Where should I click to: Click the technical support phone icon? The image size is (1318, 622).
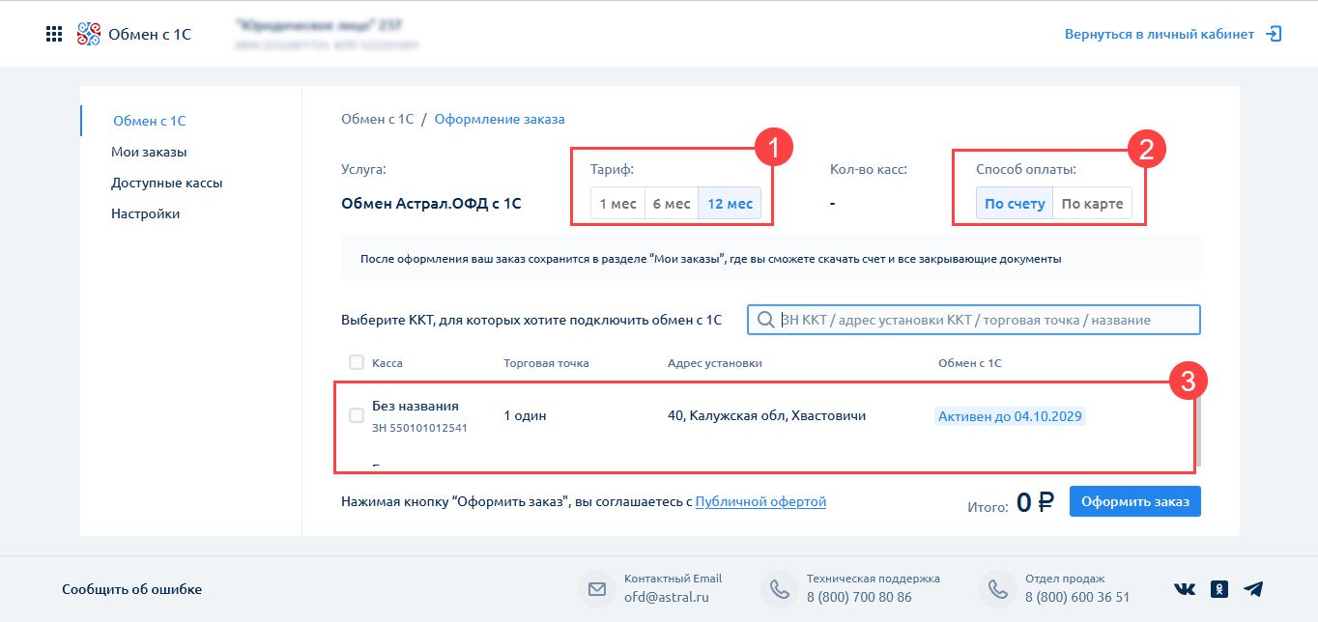[x=779, y=588]
